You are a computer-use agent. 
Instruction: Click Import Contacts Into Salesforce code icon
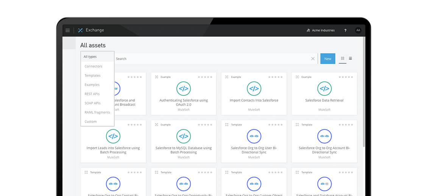[254, 89]
